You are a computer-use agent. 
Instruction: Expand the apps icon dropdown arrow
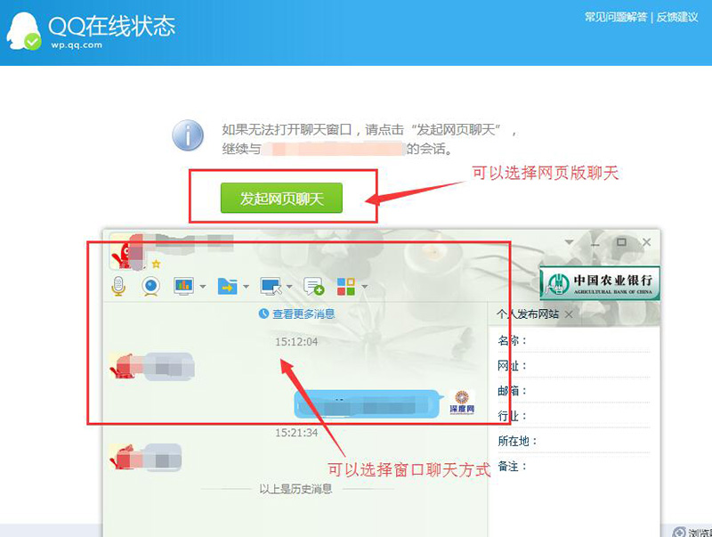click(x=363, y=287)
